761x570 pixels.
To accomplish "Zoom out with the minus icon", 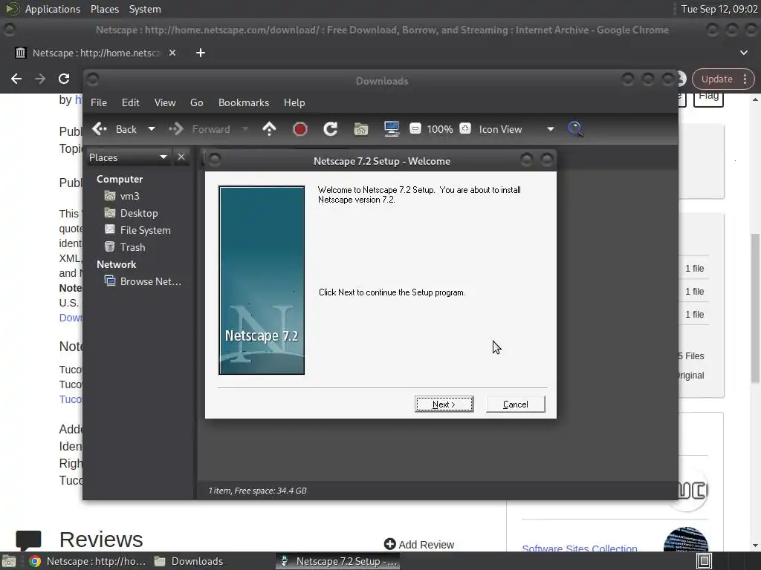I will (415, 128).
